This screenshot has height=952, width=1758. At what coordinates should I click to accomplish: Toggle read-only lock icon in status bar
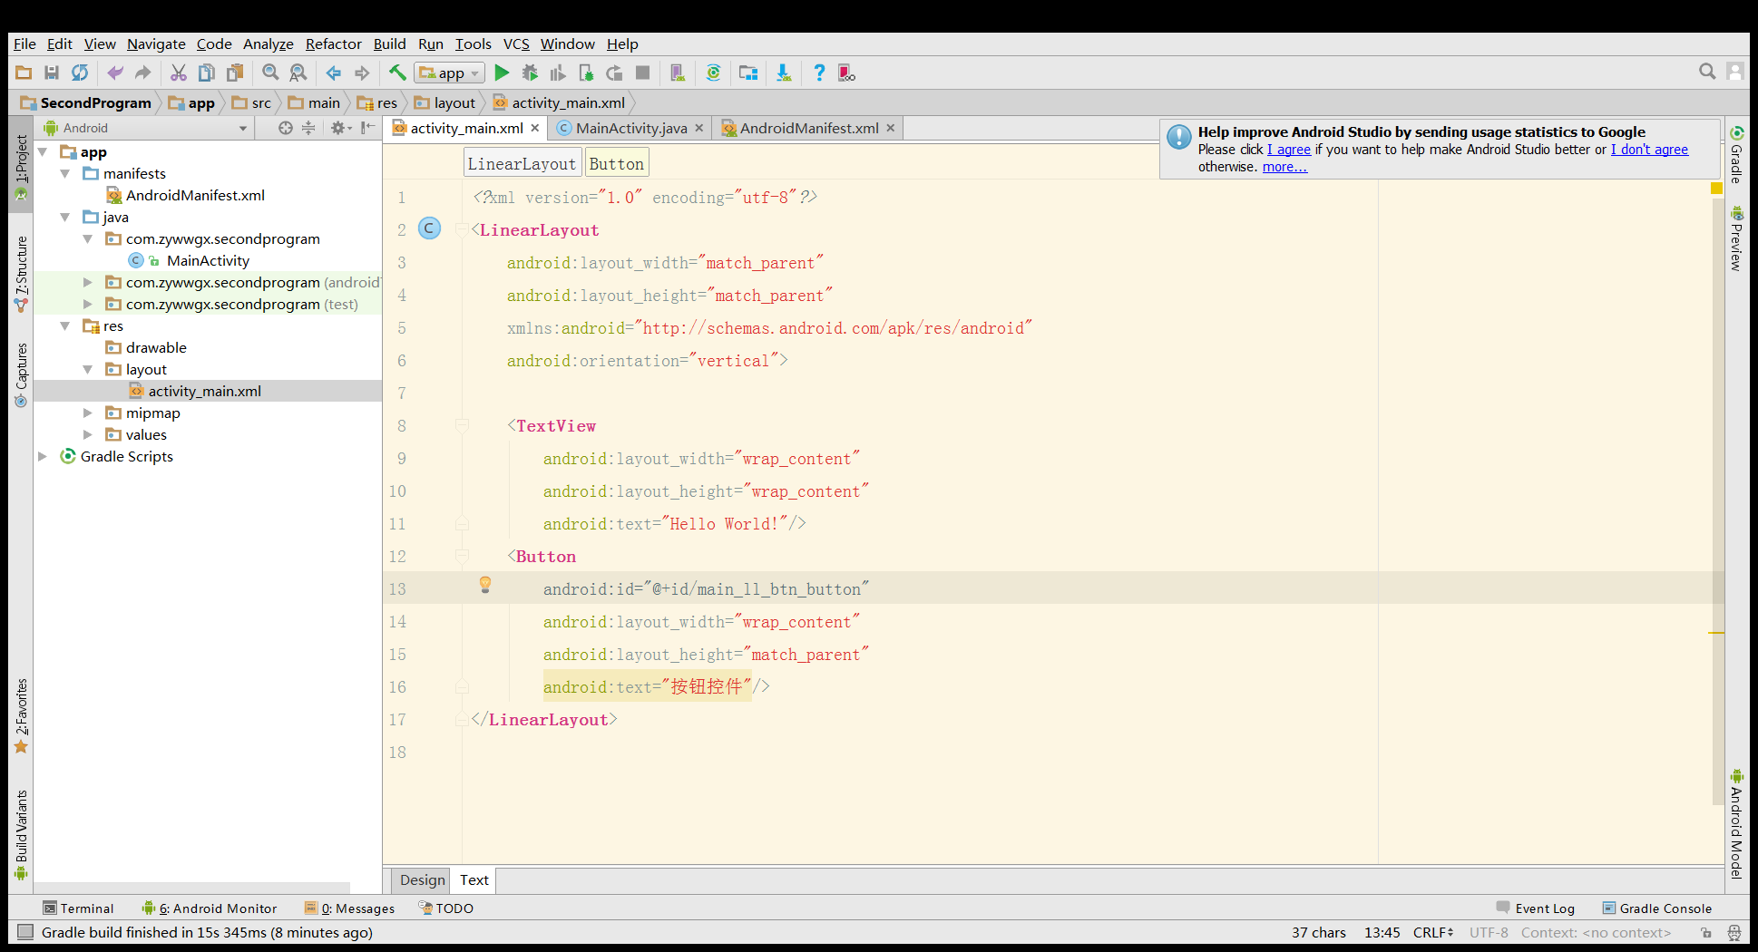click(x=1705, y=933)
